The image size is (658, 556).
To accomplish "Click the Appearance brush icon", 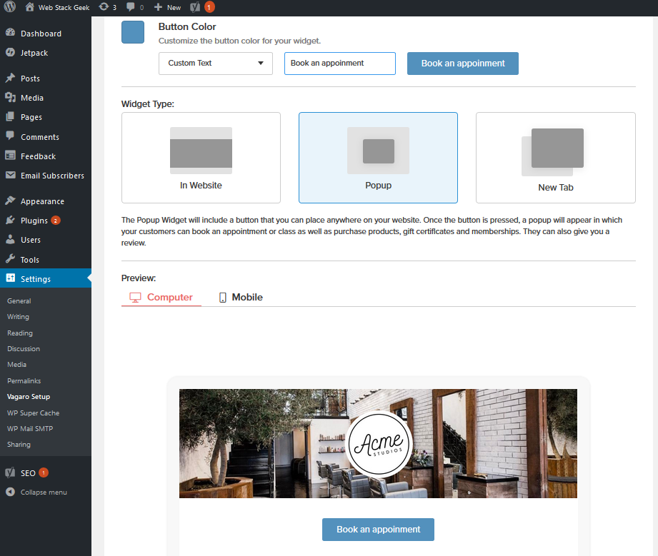I will click(10, 201).
